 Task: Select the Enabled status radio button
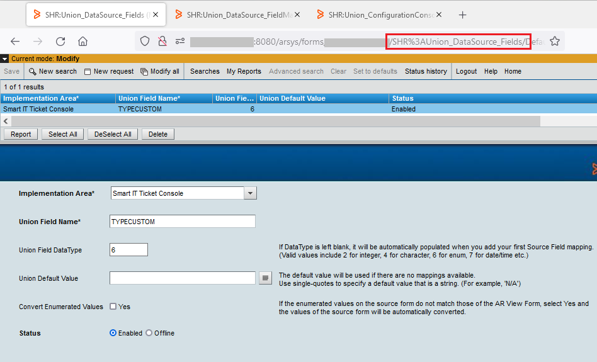click(113, 333)
